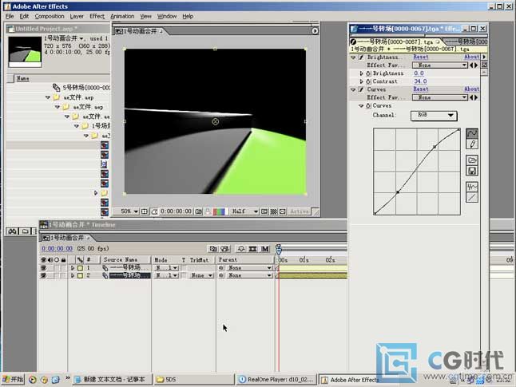Screen dimensions: 516x387
Task: Open layer 1 Parent None dropdown
Action: point(249,267)
